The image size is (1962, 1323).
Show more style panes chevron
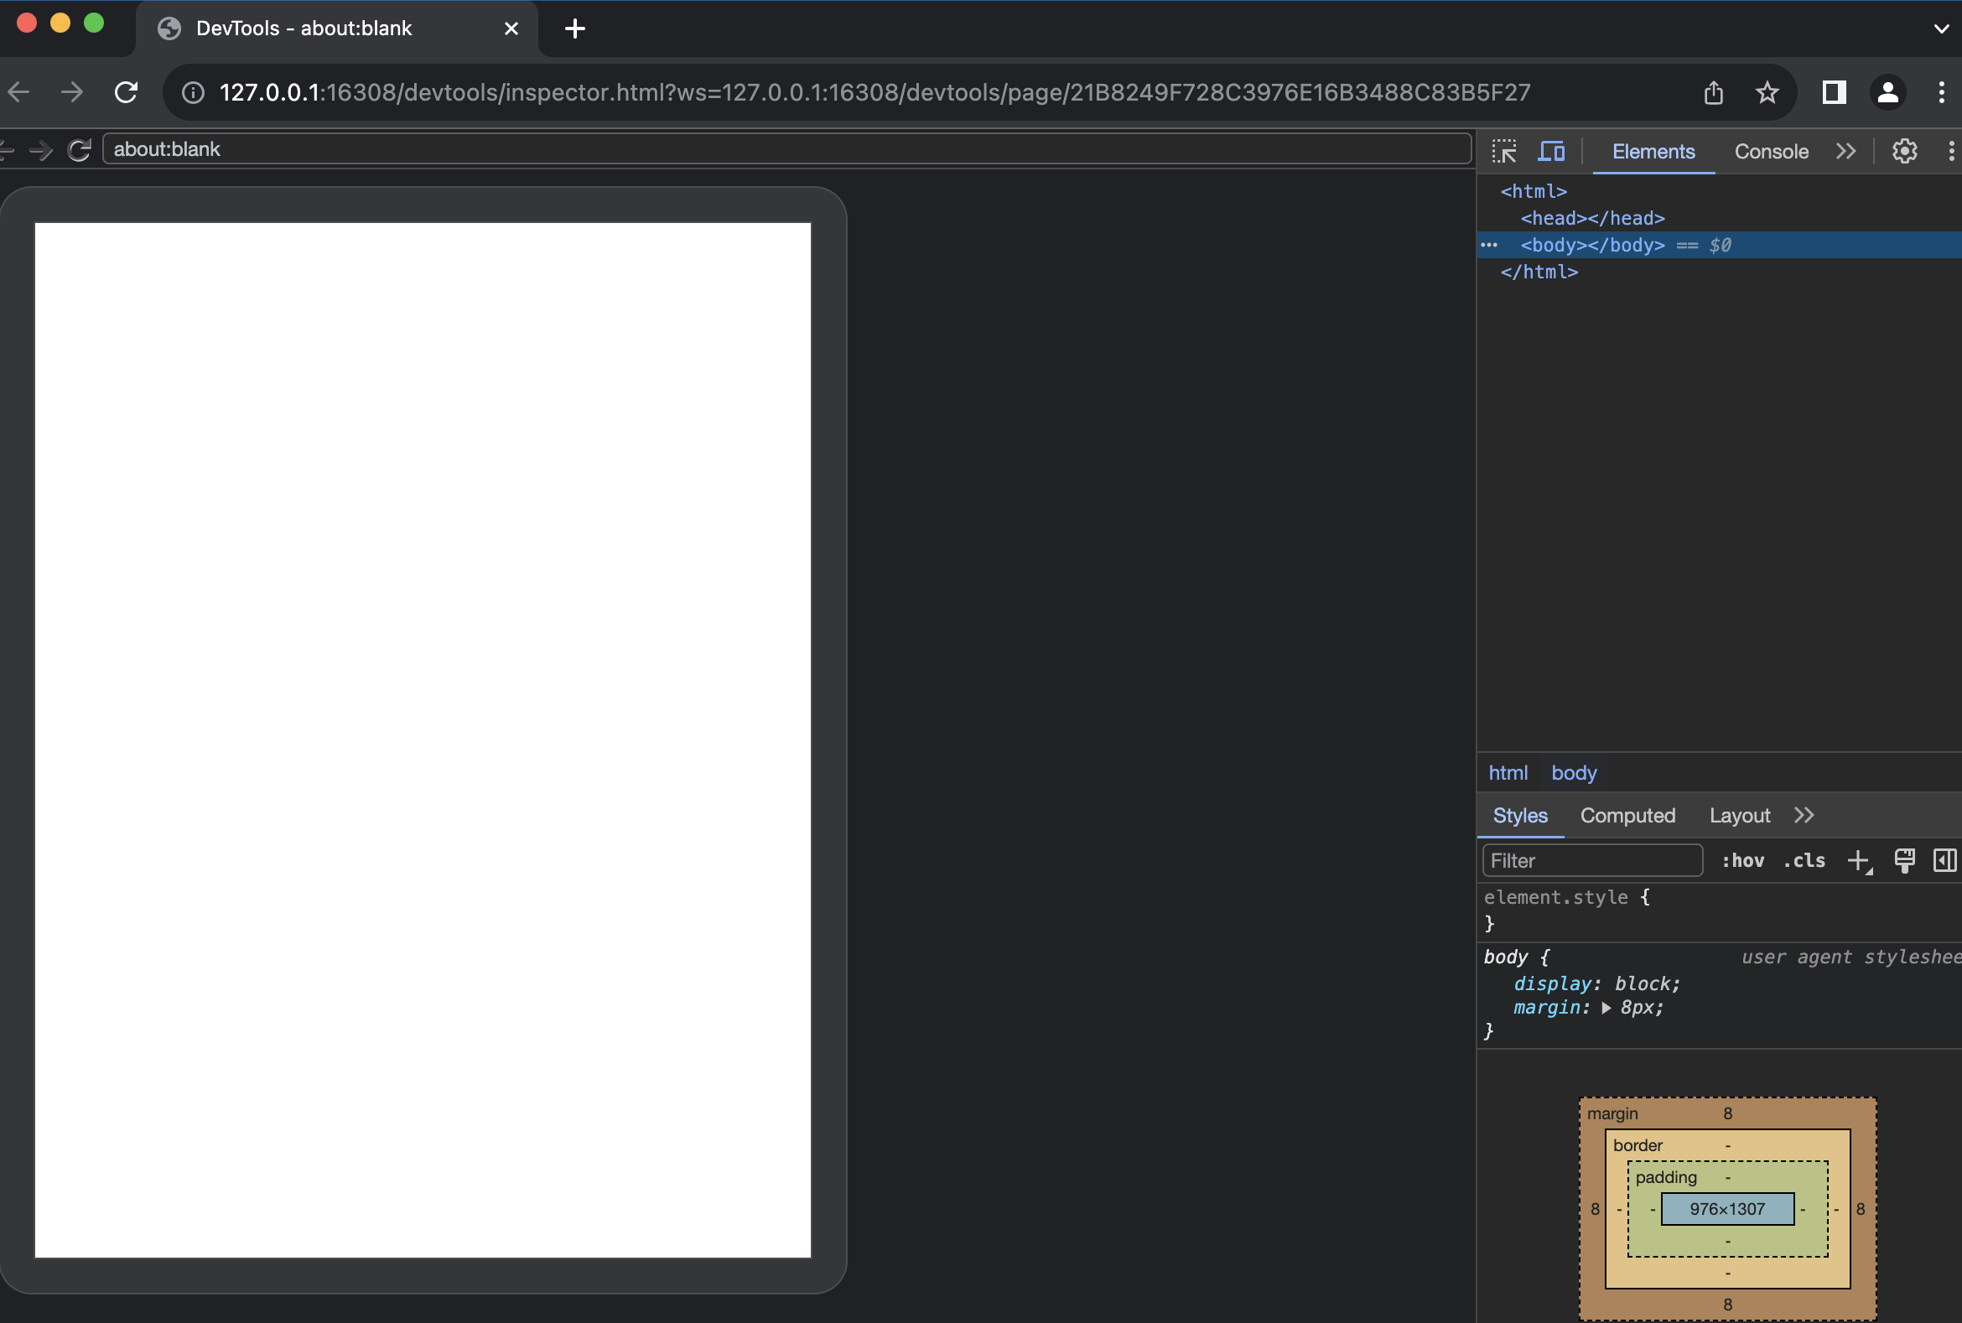pyautogui.click(x=1804, y=815)
